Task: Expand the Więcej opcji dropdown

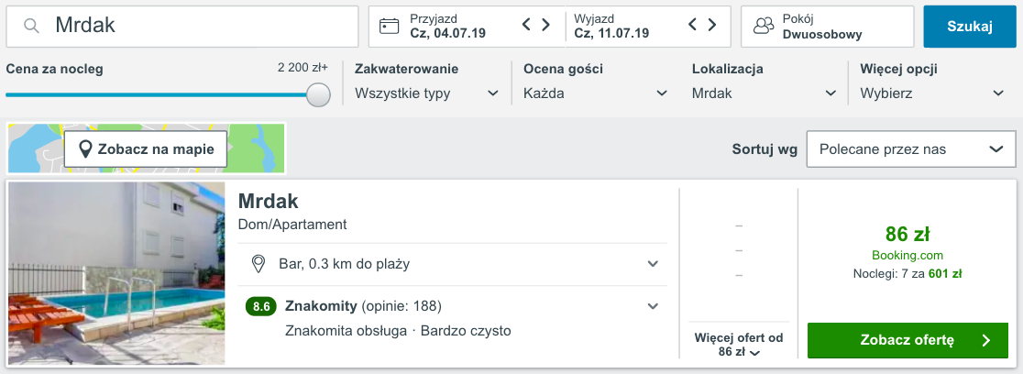Action: point(932,93)
